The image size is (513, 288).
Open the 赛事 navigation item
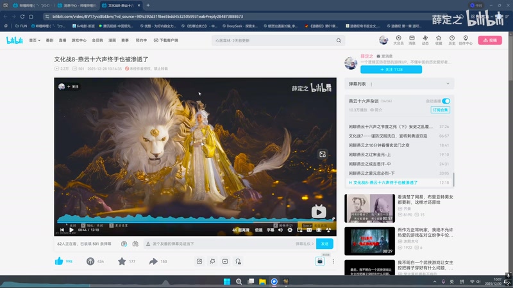click(x=125, y=40)
